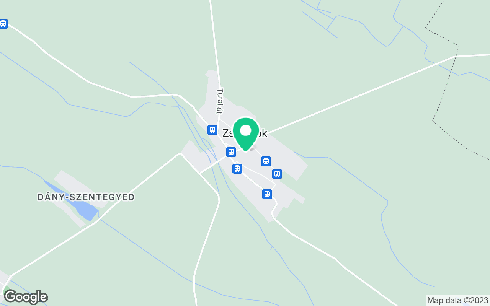The width and height of the screenshot is (490, 306).
Task: Select the main road running northeast out of Zsámbok
Action: click(360, 95)
